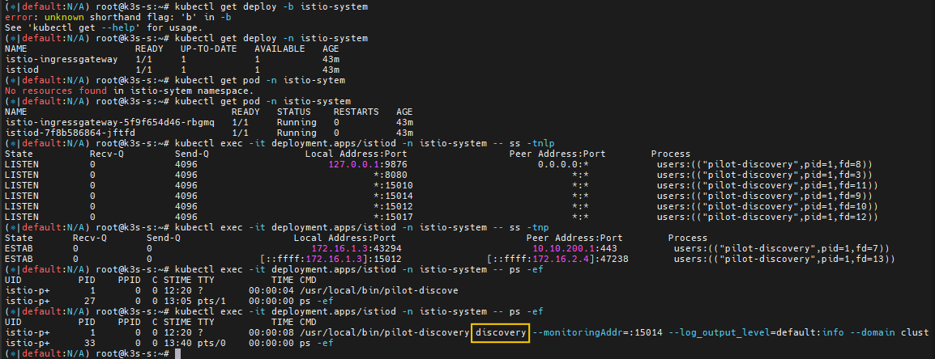Click process entry with 'fd=7'
Screen dimensions: 935x359
pos(782,249)
